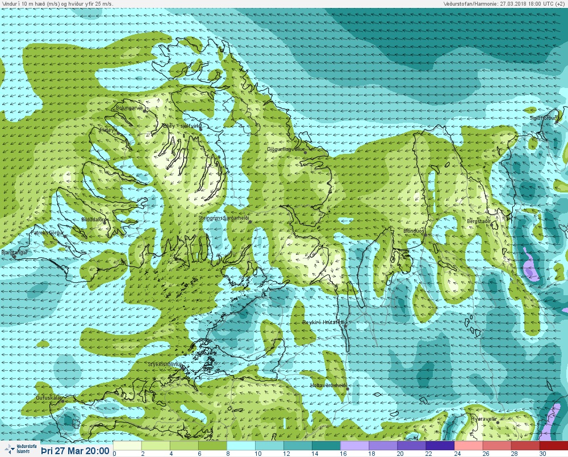Click the Veðurstofa Íslands logo
This screenshot has height=457, width=568.
20,449
